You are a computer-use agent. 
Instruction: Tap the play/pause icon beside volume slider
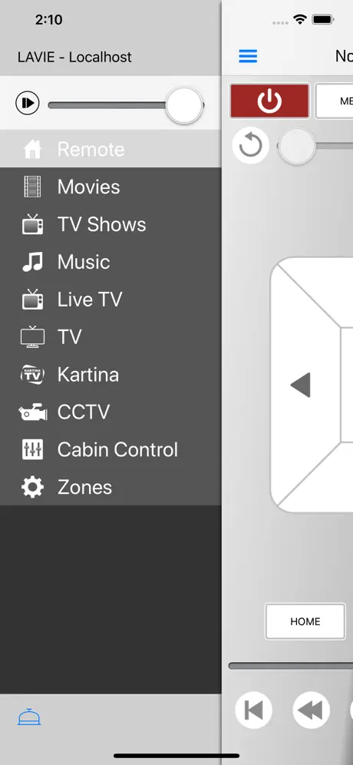tap(28, 103)
